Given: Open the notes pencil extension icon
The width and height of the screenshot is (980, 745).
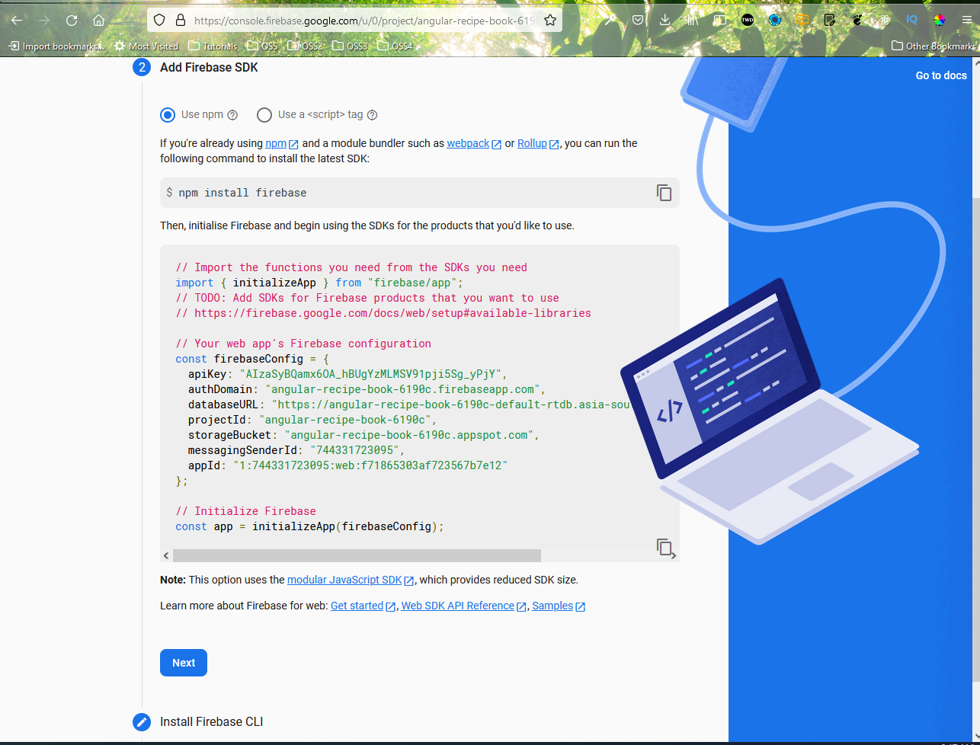Looking at the screenshot, I should click(x=830, y=21).
